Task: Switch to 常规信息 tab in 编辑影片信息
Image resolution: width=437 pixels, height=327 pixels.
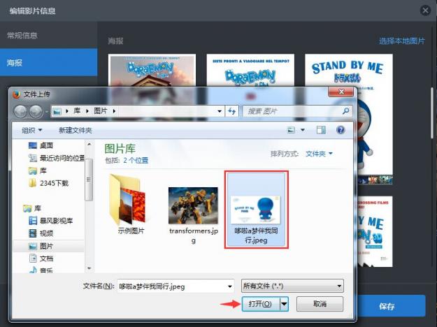Action: pyautogui.click(x=49, y=36)
